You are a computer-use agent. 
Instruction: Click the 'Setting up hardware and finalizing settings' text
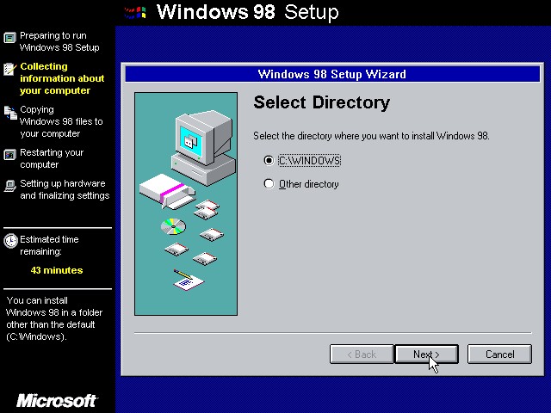tap(65, 189)
